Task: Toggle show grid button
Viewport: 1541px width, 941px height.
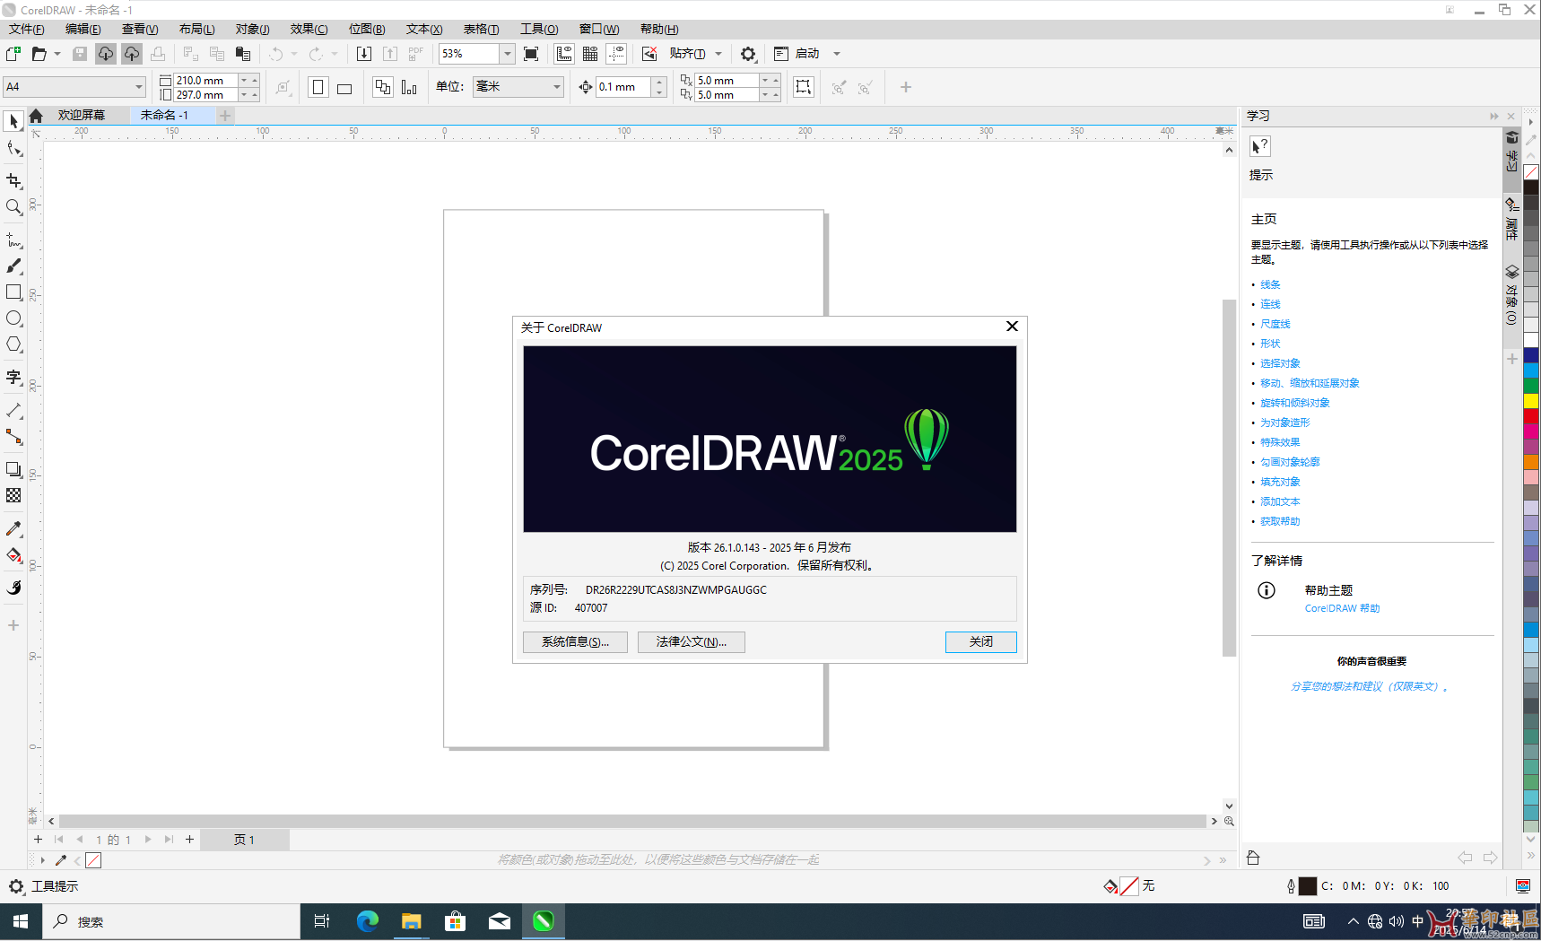Action: pyautogui.click(x=590, y=54)
